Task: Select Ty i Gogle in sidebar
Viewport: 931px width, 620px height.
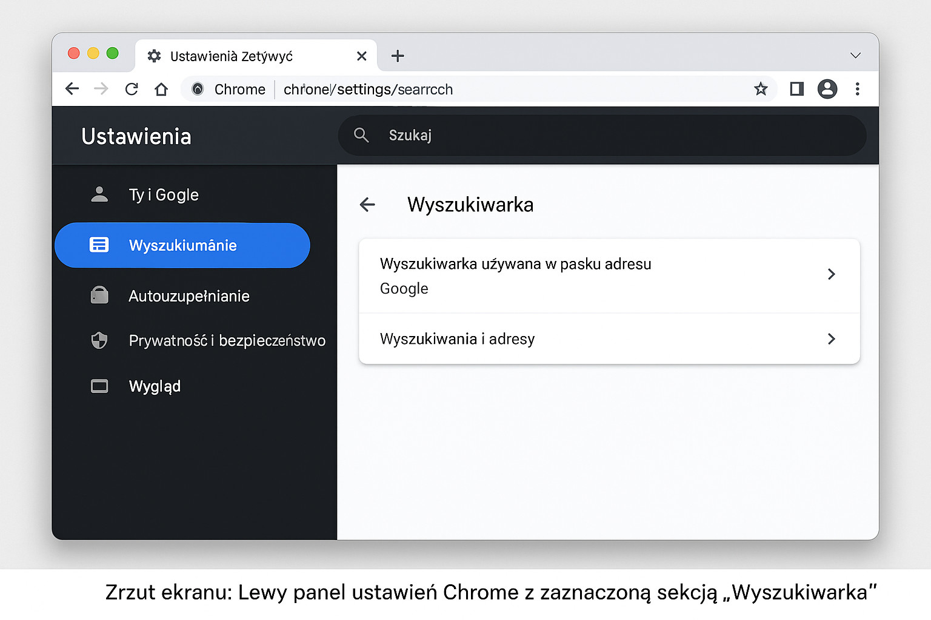Action: (164, 195)
